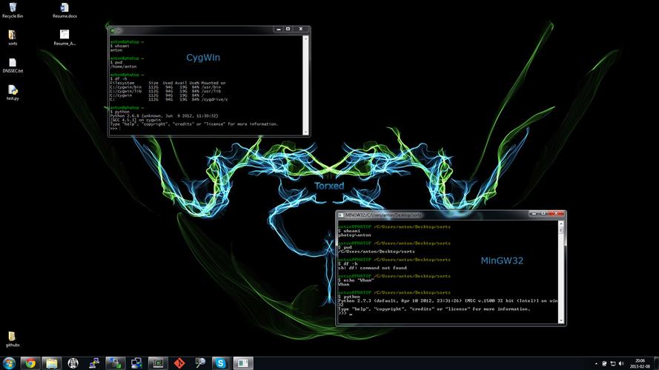Maximize the MINGW32 terminal window
The image size is (659, 370).
[x=543, y=214]
